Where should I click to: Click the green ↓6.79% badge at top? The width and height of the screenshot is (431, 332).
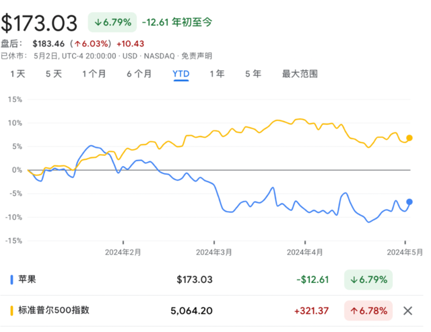click(x=112, y=23)
